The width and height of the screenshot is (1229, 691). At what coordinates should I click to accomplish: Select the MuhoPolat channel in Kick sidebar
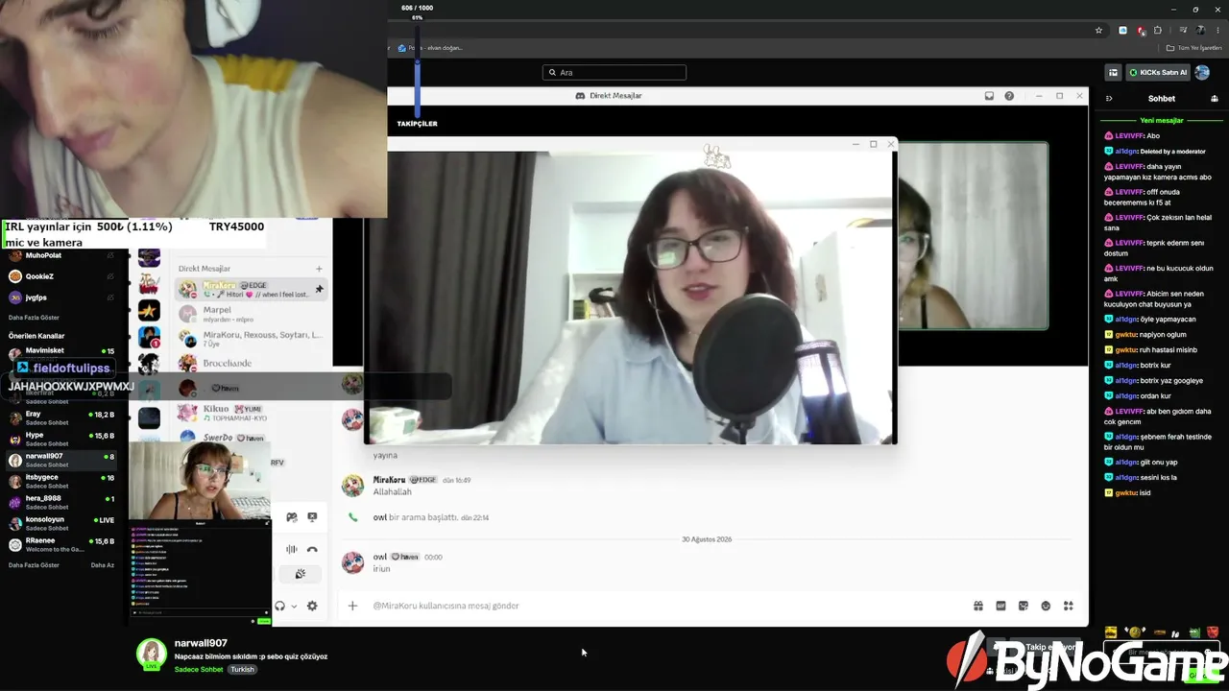click(x=63, y=256)
